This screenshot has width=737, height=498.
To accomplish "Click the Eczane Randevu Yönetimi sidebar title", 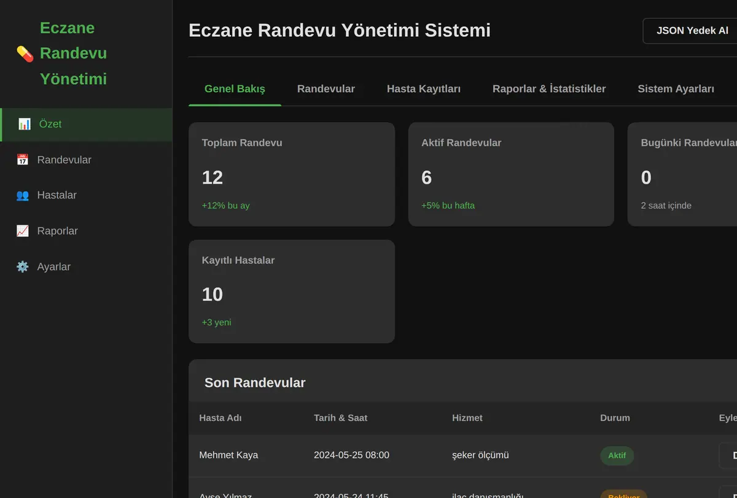I will [x=73, y=53].
